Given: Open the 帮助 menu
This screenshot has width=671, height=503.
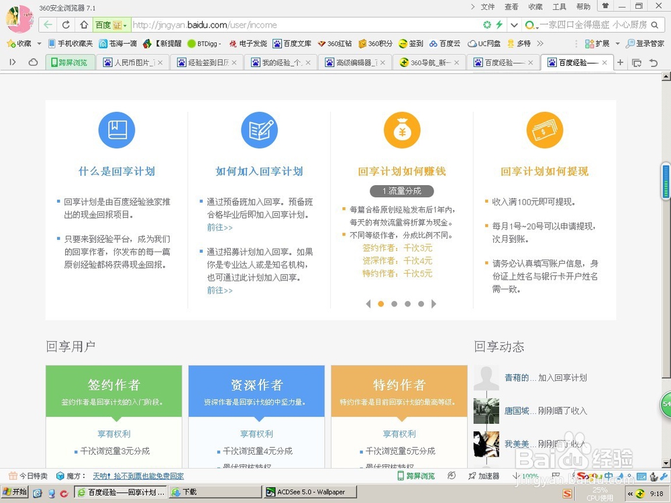Looking at the screenshot, I should pyautogui.click(x=583, y=7).
